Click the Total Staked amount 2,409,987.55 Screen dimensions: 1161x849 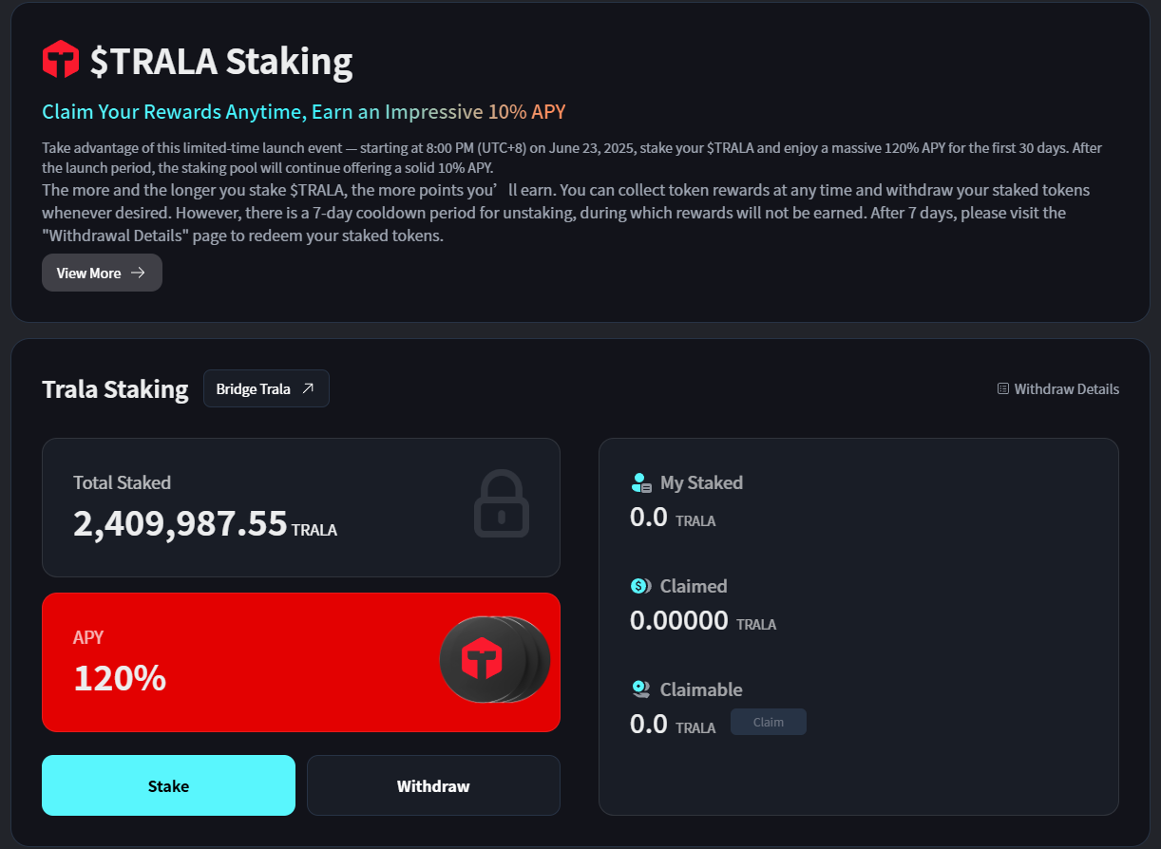(x=181, y=523)
